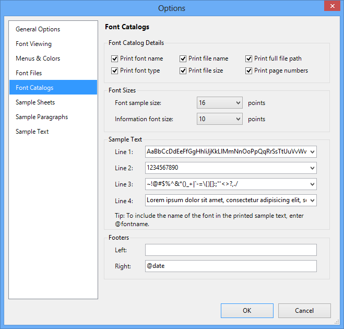The width and height of the screenshot is (344, 329).
Task: Click the Right footer field with @date
Action: [x=231, y=266]
